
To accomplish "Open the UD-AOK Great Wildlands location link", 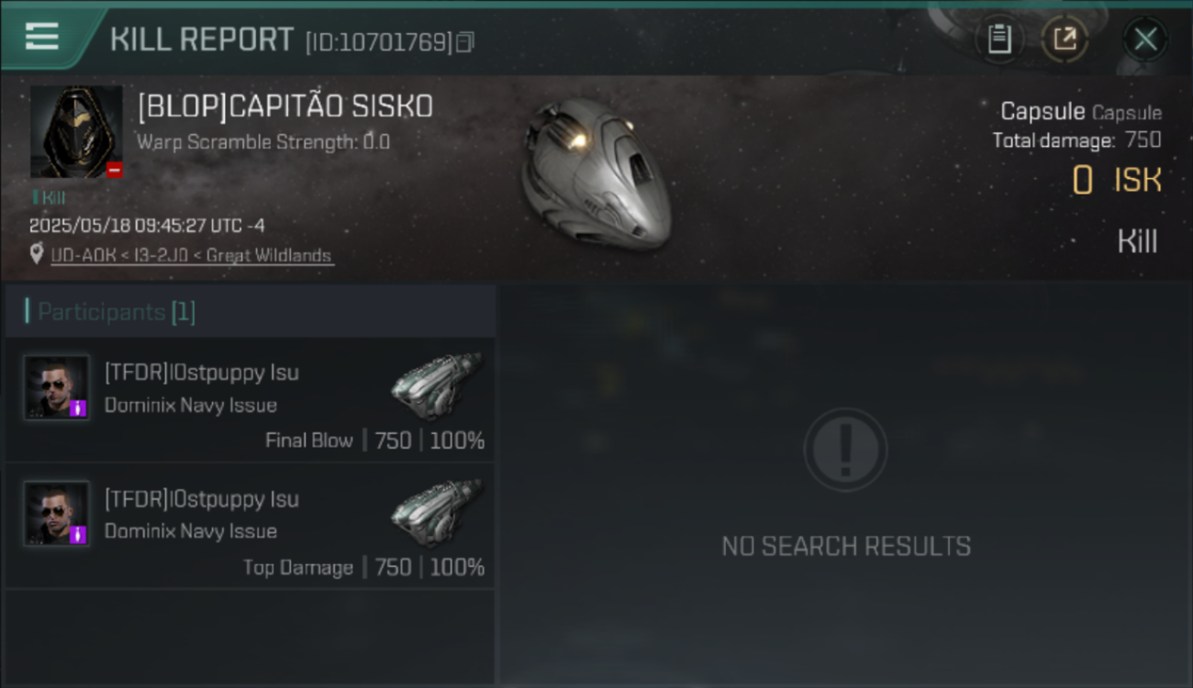I will (191, 255).
